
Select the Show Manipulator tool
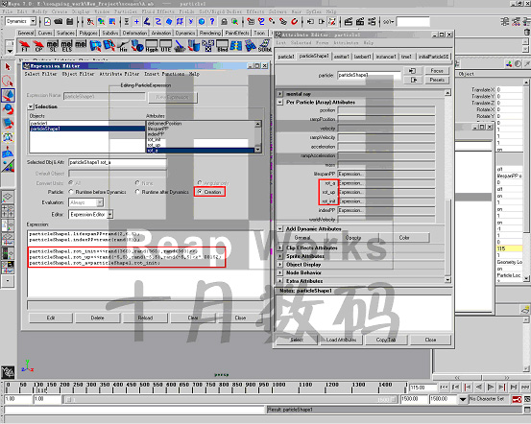click(8, 166)
